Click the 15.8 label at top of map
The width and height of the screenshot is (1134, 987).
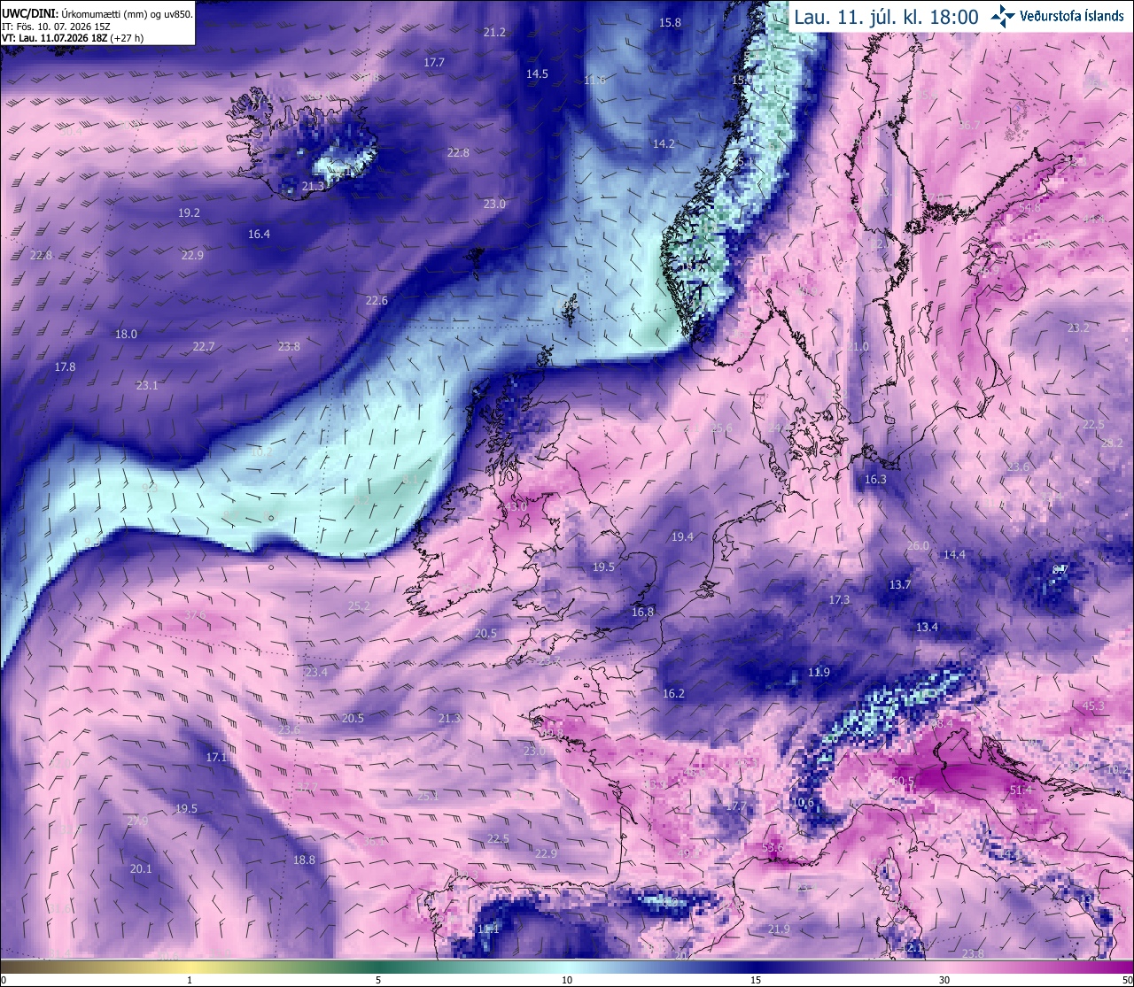tap(671, 22)
